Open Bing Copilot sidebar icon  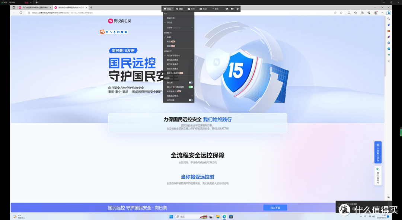coord(389,13)
